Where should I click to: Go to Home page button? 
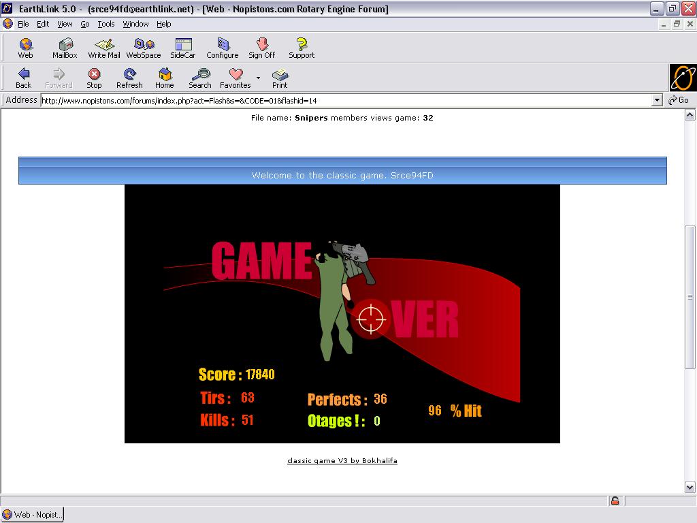click(165, 78)
